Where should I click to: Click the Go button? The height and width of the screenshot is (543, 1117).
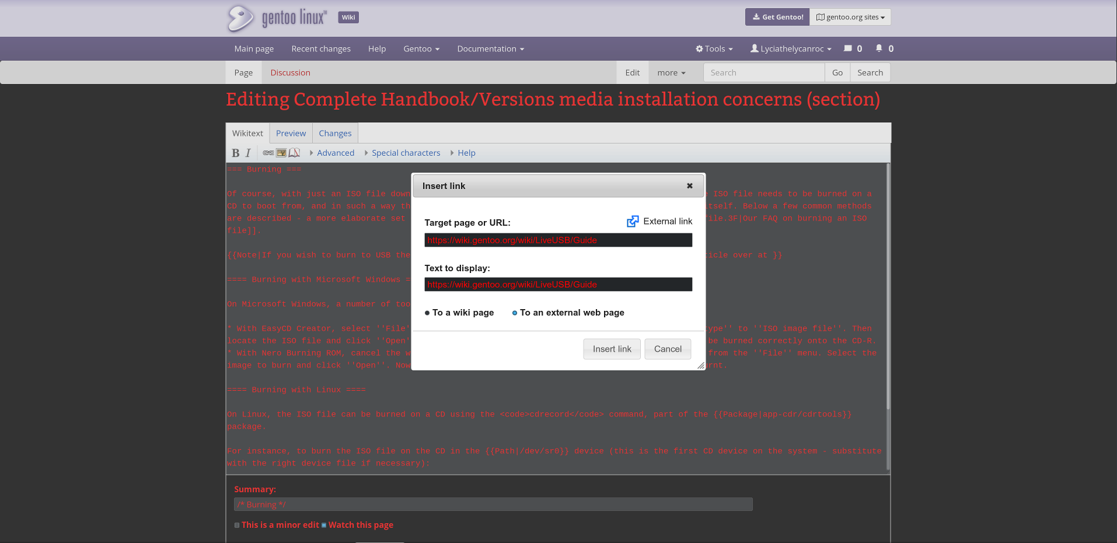(837, 73)
